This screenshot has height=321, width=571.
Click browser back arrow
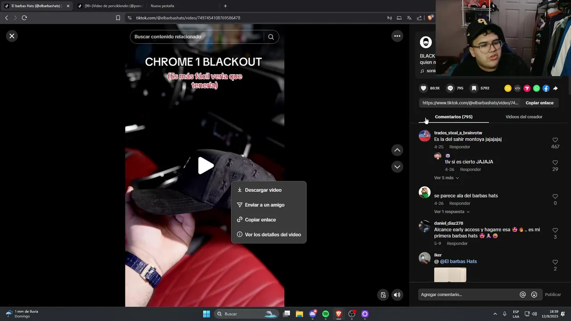pos(6,18)
